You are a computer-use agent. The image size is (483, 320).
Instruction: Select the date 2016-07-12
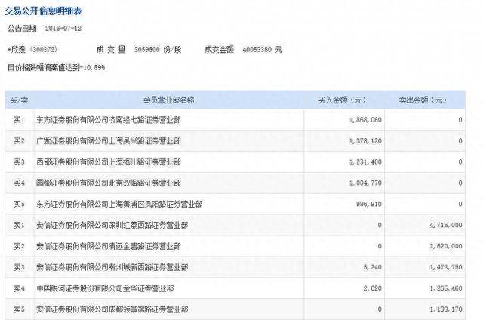[x=63, y=29]
